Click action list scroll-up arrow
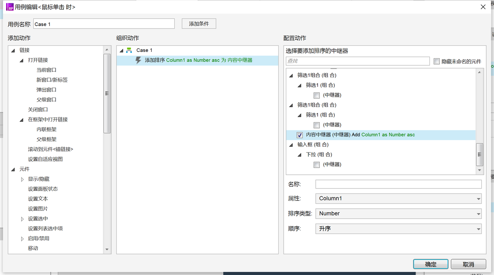This screenshot has width=494, height=275. (x=107, y=50)
